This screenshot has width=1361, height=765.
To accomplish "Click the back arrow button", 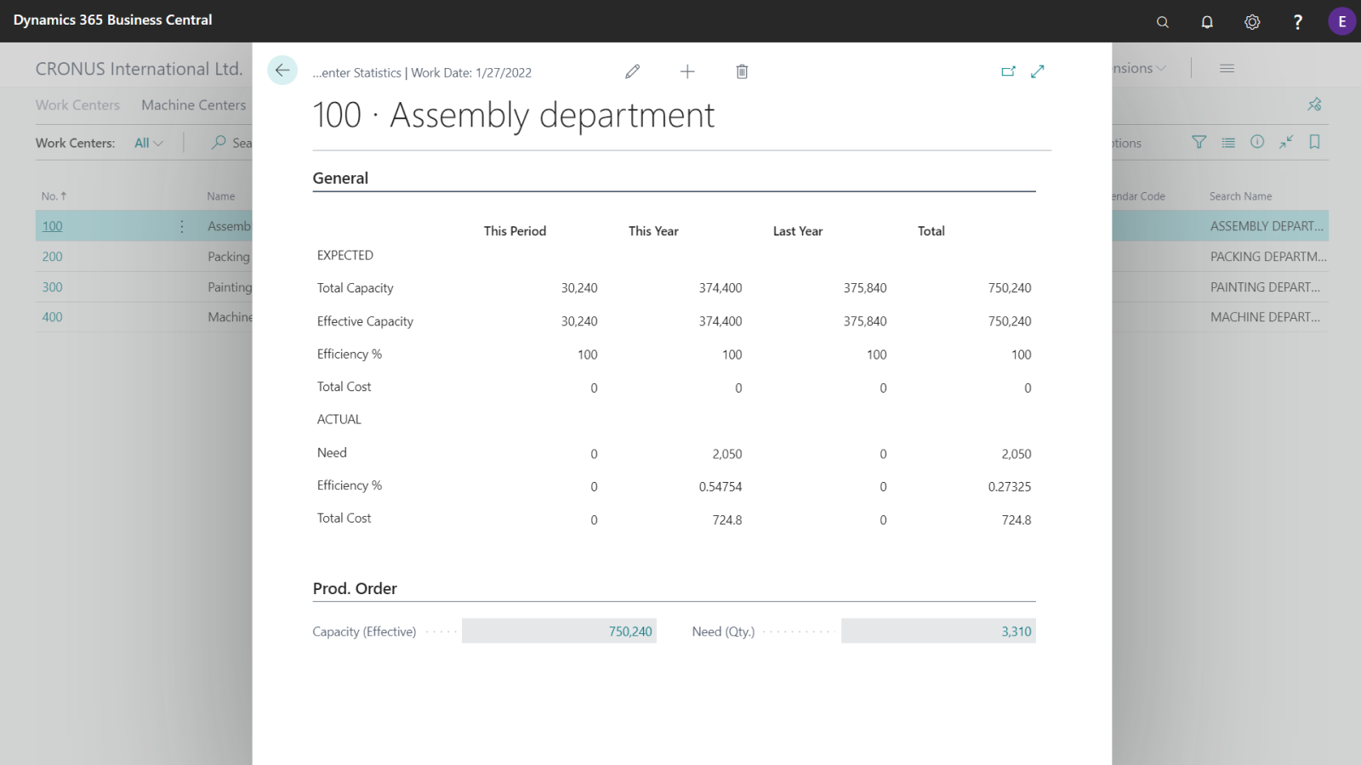I will (x=282, y=71).
